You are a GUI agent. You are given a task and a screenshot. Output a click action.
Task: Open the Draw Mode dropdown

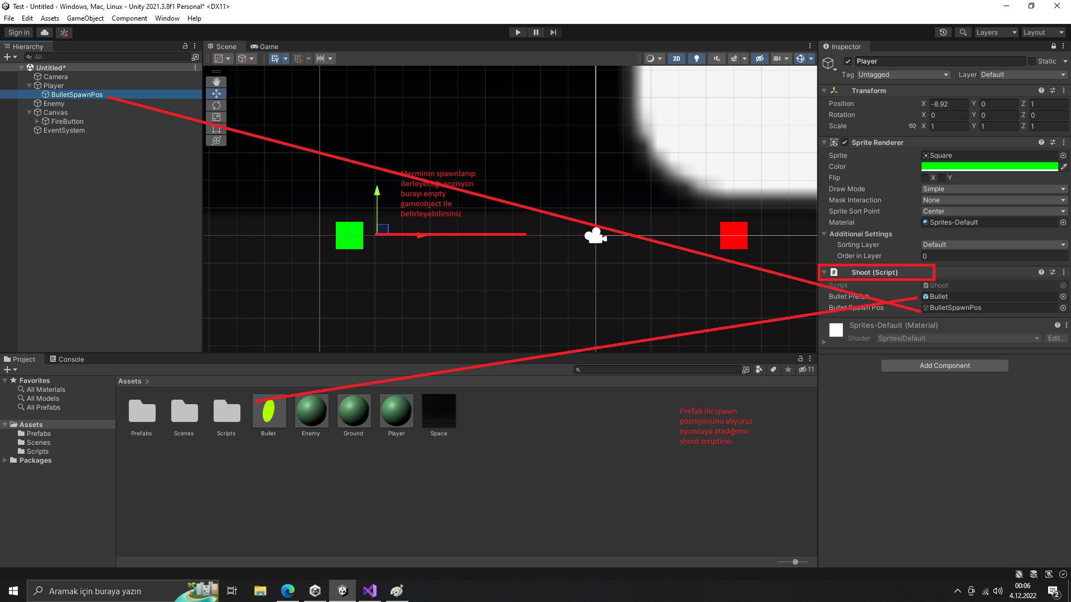(993, 189)
